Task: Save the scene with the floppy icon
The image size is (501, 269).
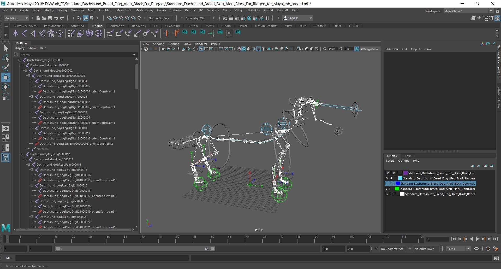Action: pyautogui.click(x=50, y=18)
